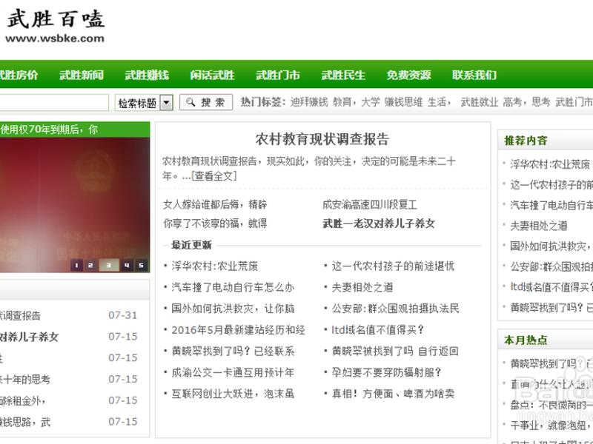This screenshot has width=593, height=444.
Task: Open 2016年5月最新建站经历和经 article
Action: pyautogui.click(x=238, y=330)
